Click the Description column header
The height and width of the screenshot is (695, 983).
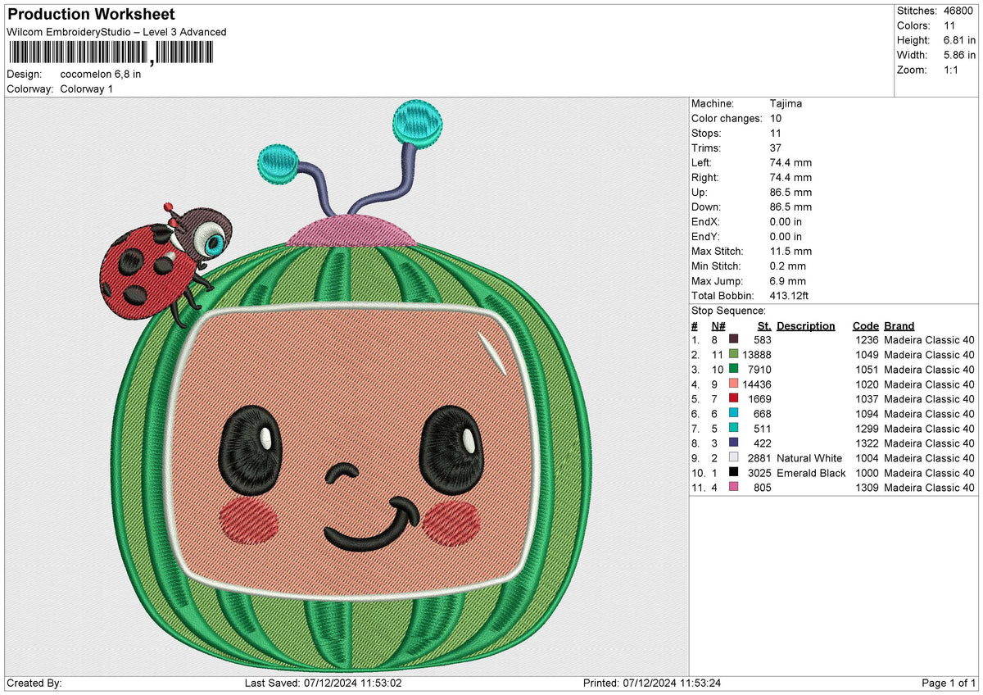(806, 325)
